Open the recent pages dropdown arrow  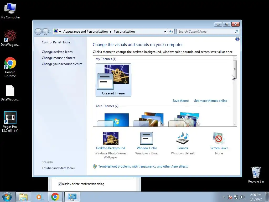pos(51,32)
